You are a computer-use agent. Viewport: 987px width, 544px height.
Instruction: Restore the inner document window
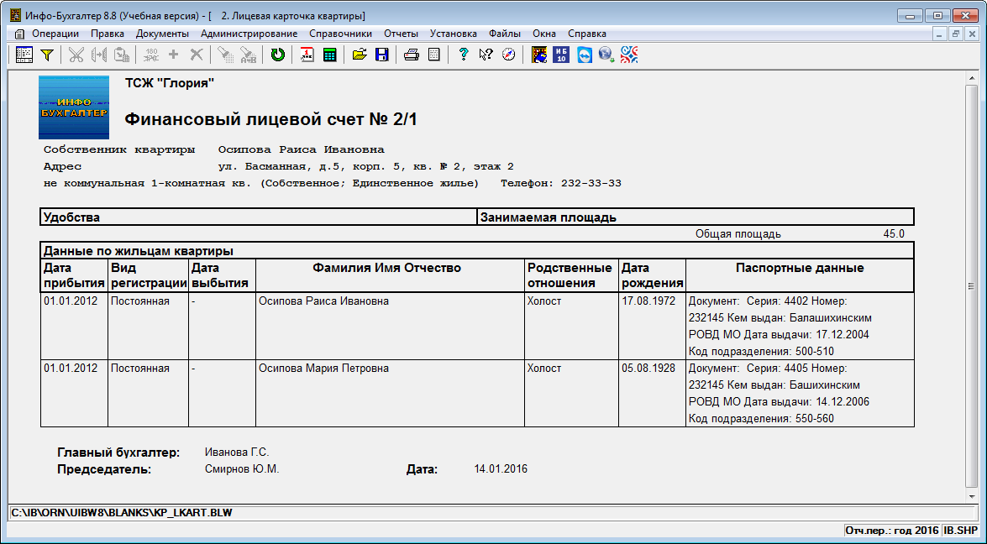point(956,34)
